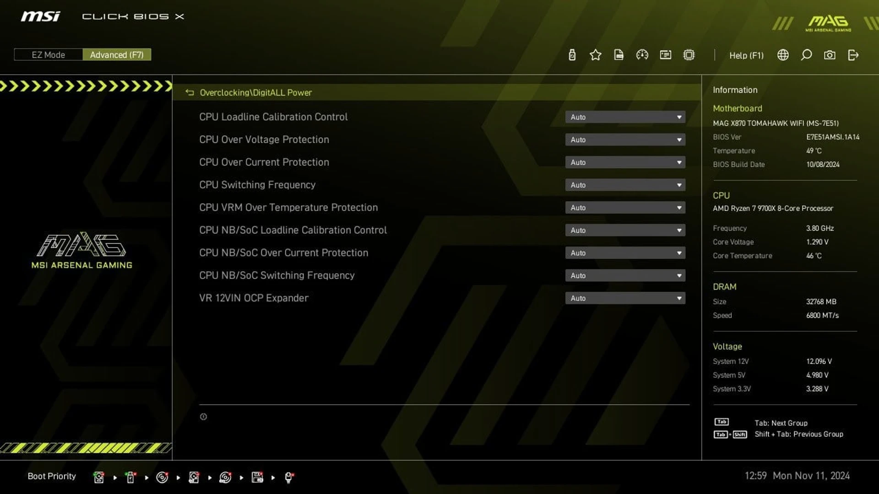Screen dimensions: 879x494
Task: Open the board explorer card icon
Action: (665, 55)
